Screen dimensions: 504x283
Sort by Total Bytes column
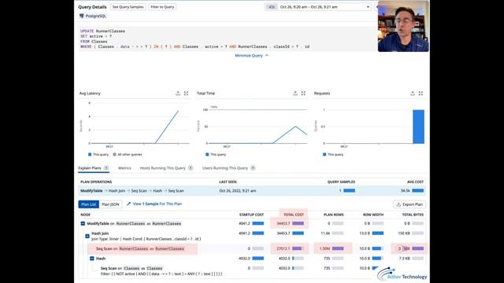(x=413, y=215)
